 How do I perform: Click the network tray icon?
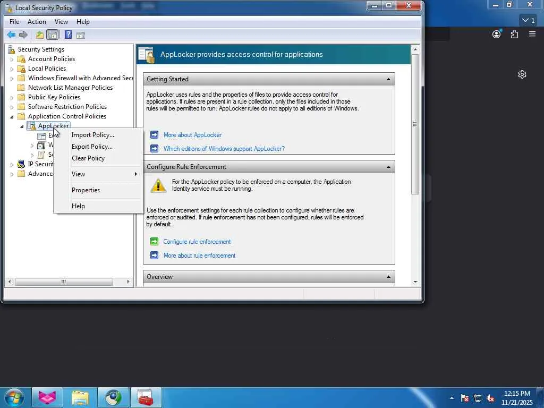click(x=478, y=398)
